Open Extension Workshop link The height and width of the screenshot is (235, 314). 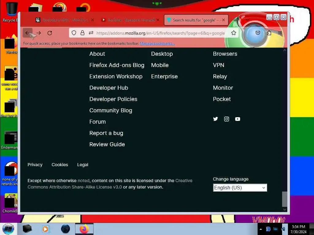coord(116,76)
